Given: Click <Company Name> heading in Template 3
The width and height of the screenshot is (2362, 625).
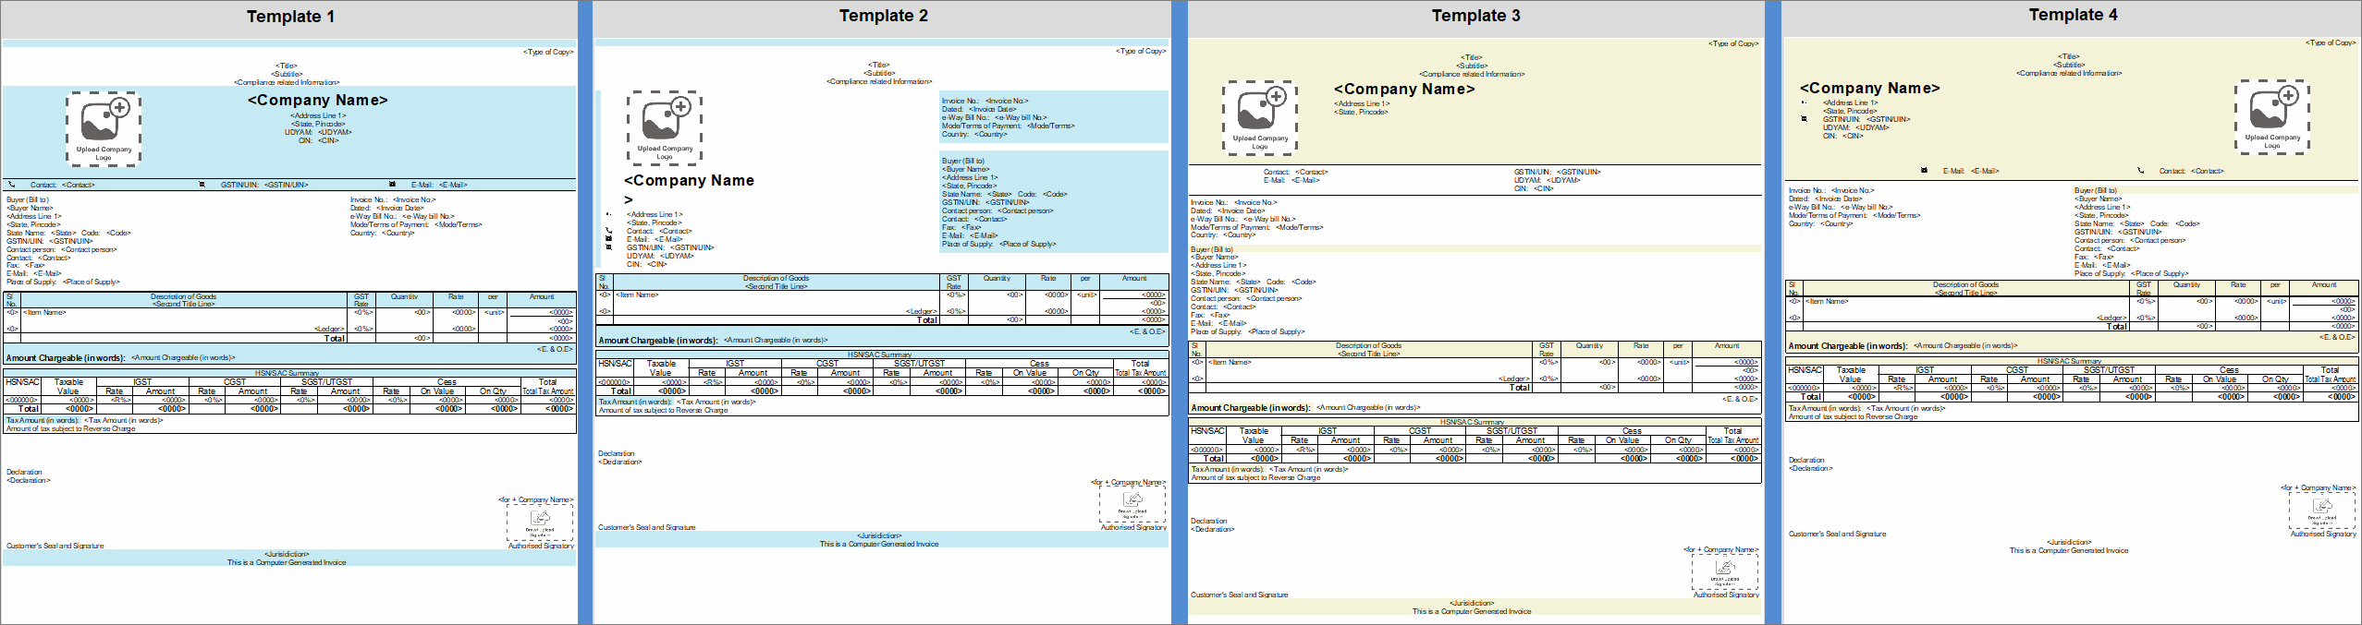Looking at the screenshot, I should (x=1404, y=89).
